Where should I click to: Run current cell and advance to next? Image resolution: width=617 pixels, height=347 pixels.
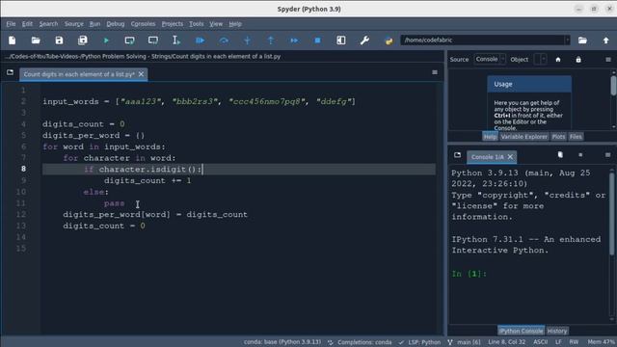point(153,40)
